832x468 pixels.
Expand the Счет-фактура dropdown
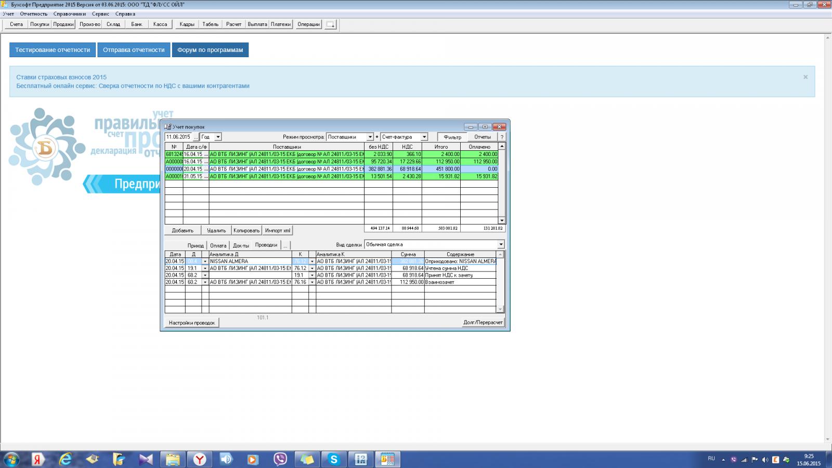point(424,137)
